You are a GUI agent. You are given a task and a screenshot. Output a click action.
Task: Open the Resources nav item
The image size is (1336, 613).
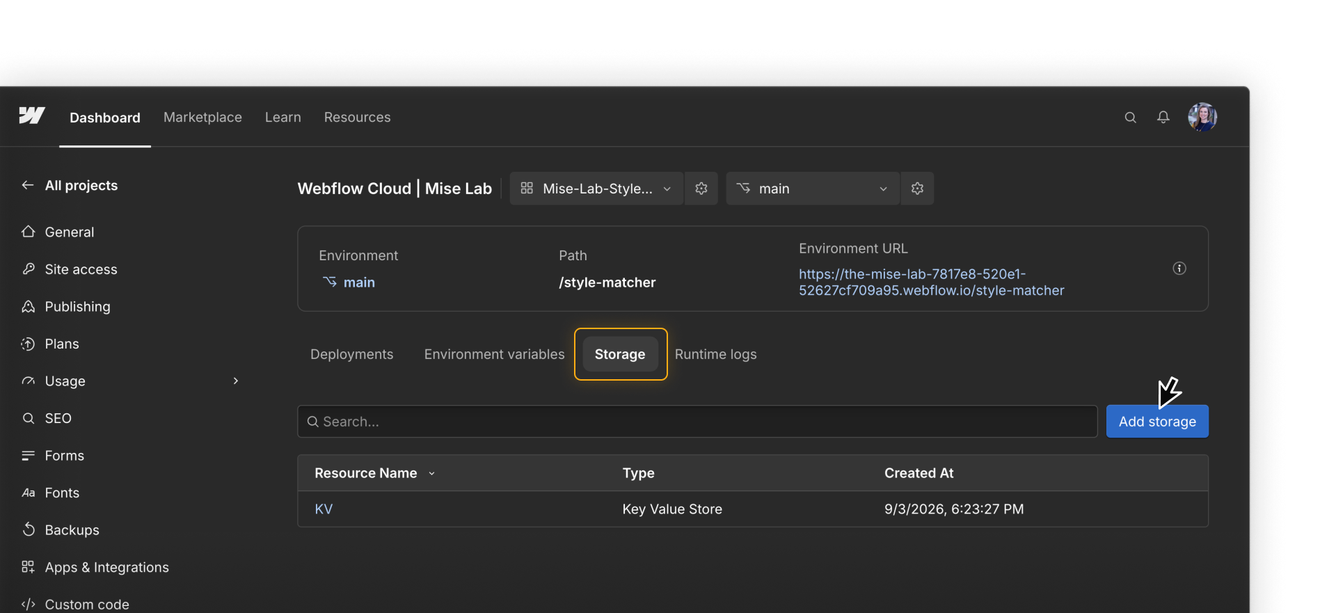[357, 118]
